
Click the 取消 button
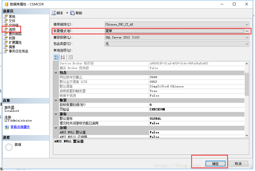pos(238,164)
